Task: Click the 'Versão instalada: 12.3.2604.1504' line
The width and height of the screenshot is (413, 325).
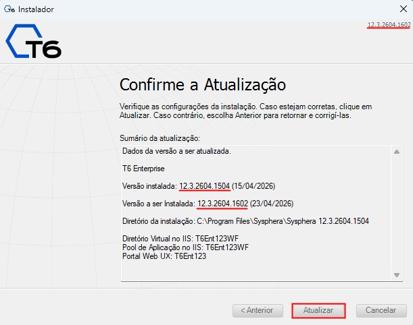Action: [199, 186]
